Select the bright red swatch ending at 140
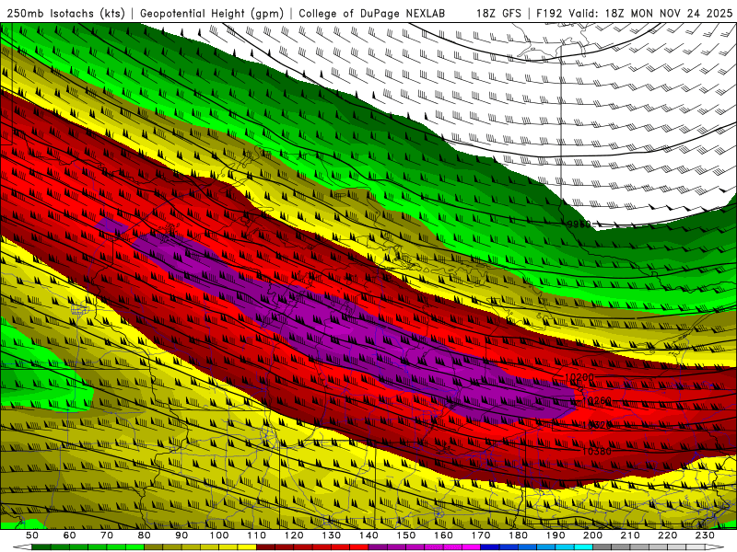This screenshot has width=737, height=552. click(x=359, y=547)
